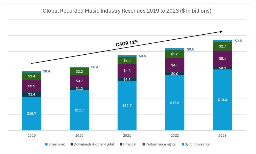The width and height of the screenshot is (256, 154).
Task: Click the 2020 x-axis year label
Action: click(x=79, y=136)
